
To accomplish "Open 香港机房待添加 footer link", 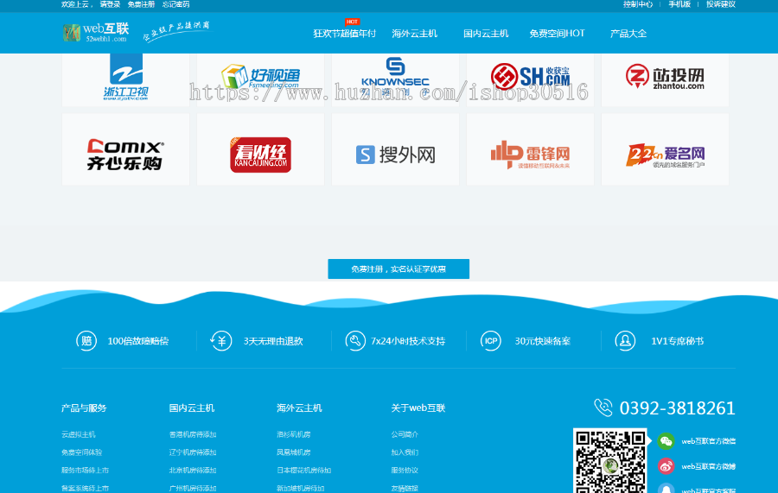I will click(x=193, y=434).
